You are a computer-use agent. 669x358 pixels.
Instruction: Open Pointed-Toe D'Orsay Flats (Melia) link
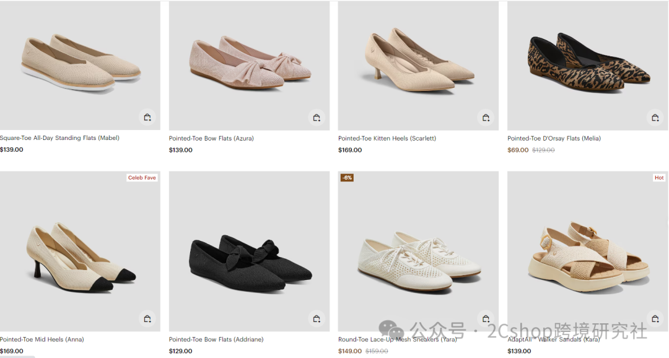pyautogui.click(x=554, y=138)
